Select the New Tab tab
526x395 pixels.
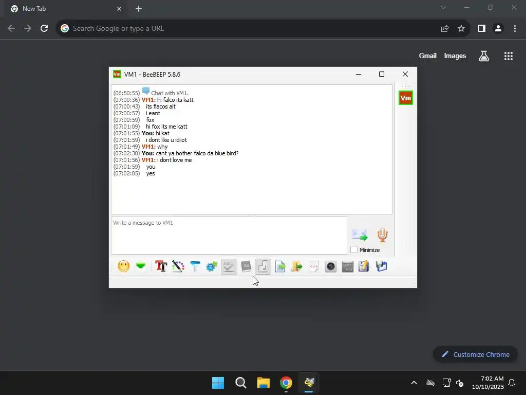coord(65,9)
